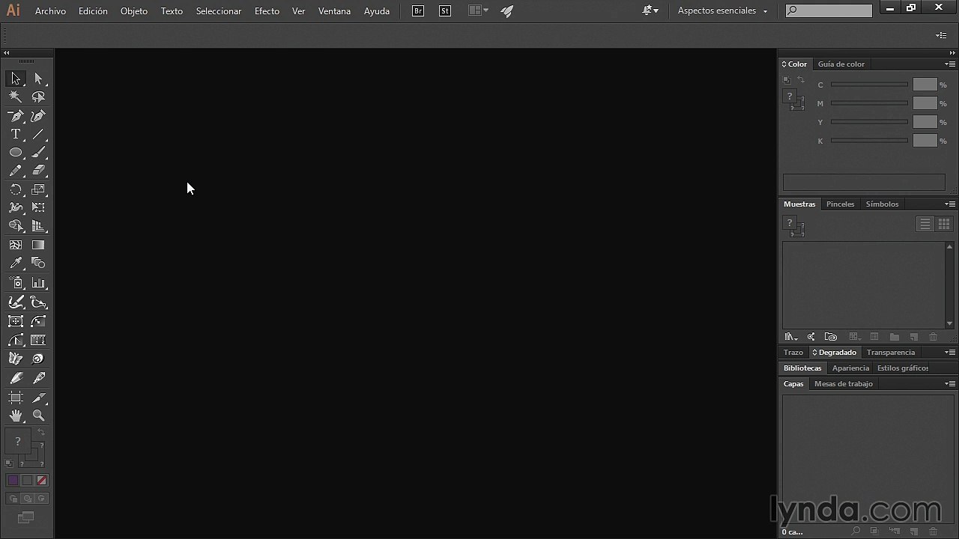
Task: Set paint mode to Color
Action: pos(13,481)
